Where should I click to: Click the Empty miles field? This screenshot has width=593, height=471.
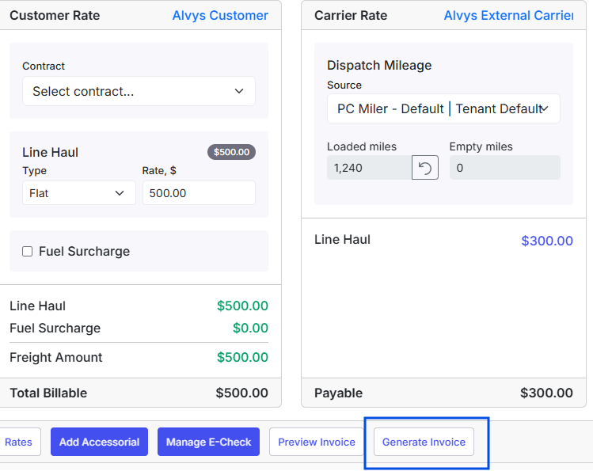(x=504, y=168)
